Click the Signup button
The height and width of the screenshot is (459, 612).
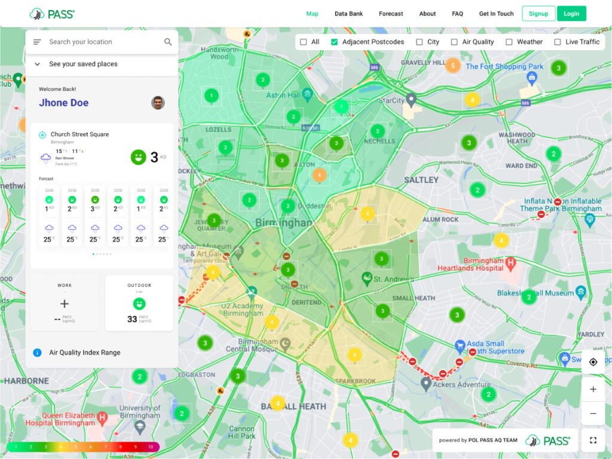[538, 13]
